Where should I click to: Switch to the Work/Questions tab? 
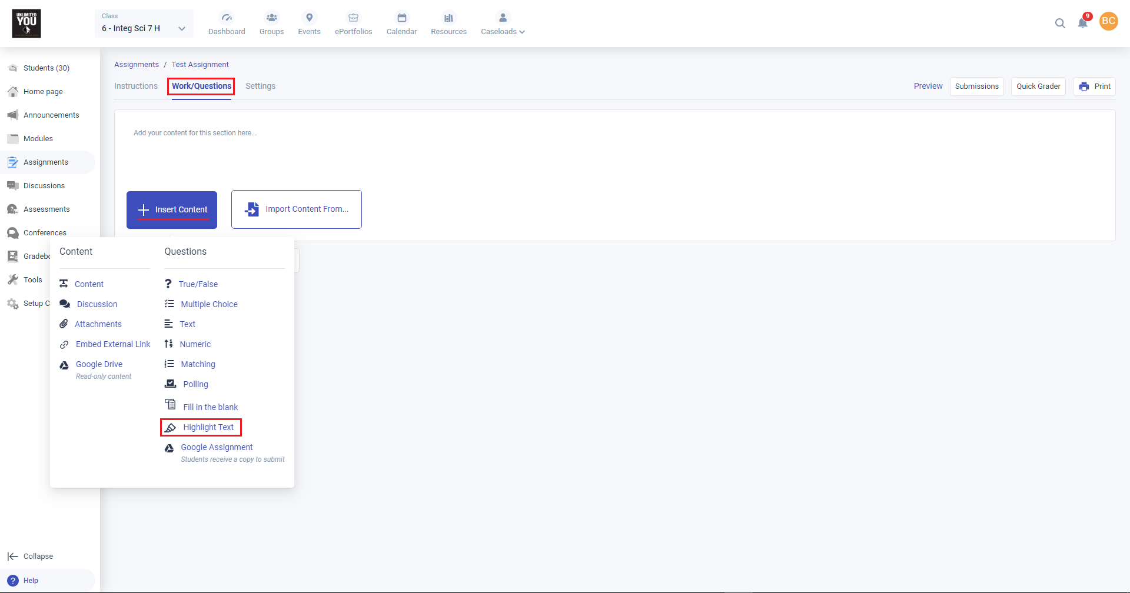click(201, 86)
